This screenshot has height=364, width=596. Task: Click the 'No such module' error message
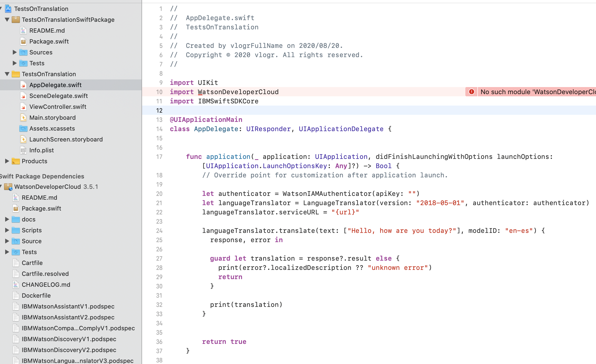pos(538,92)
